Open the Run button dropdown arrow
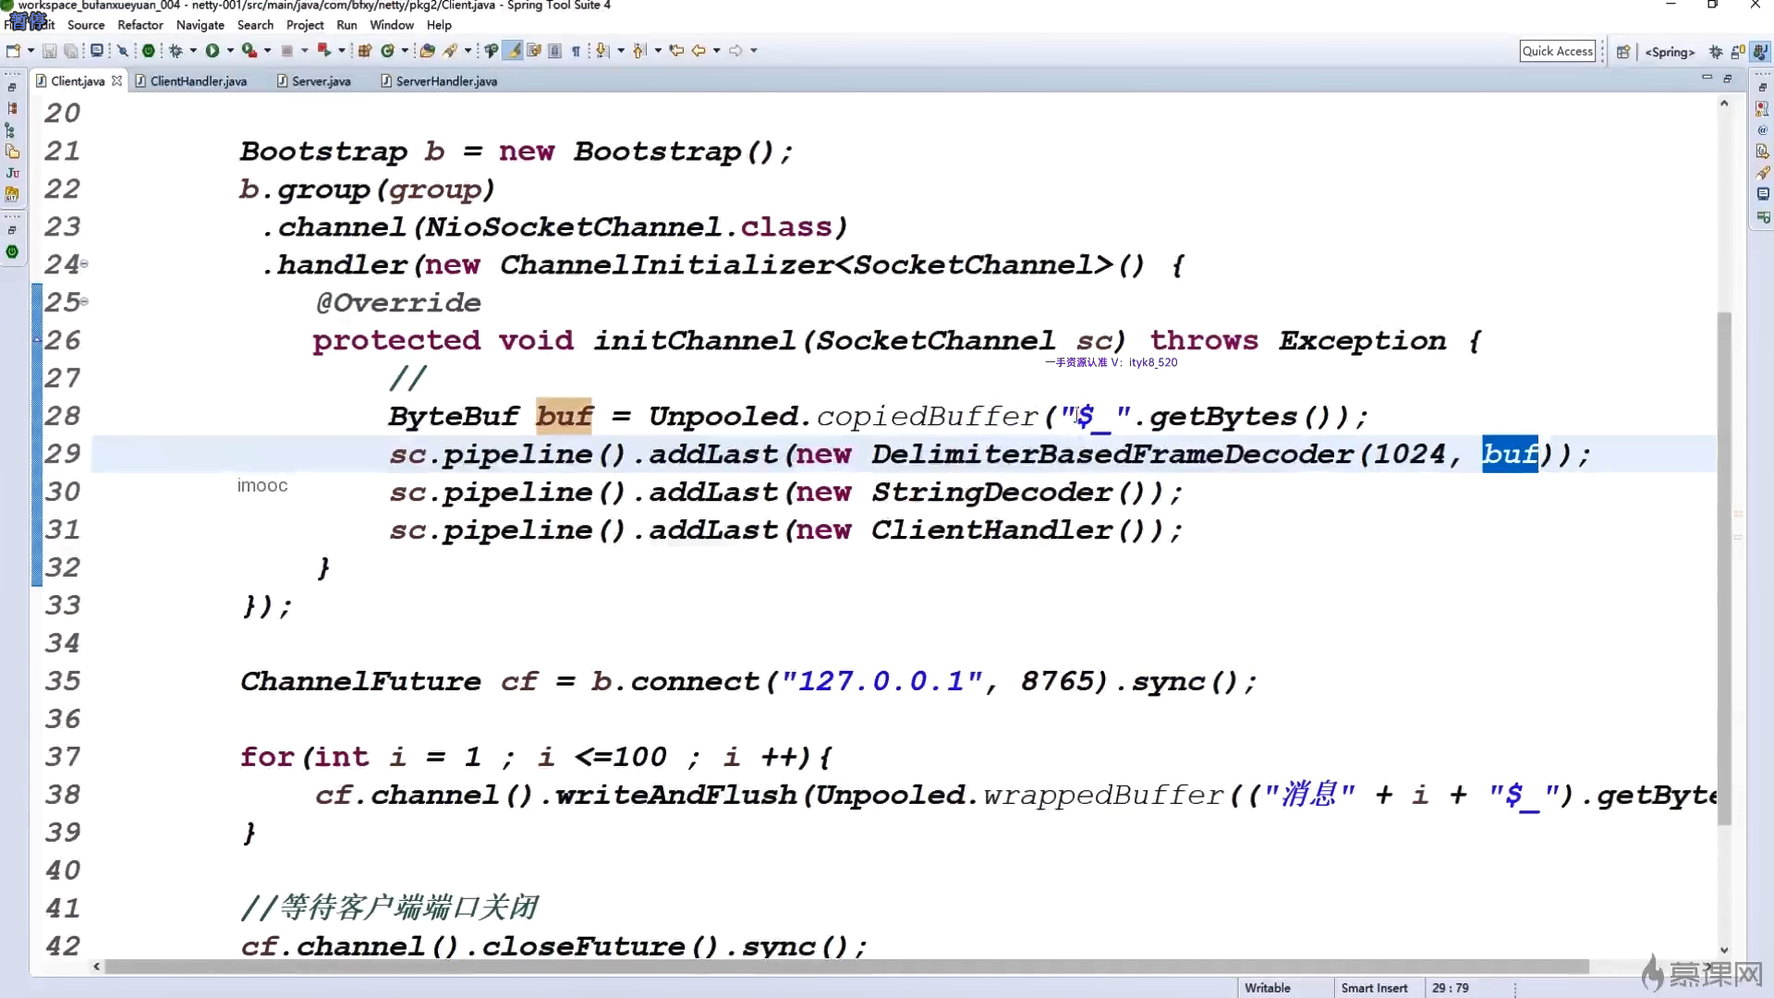1774x998 pixels. [230, 51]
